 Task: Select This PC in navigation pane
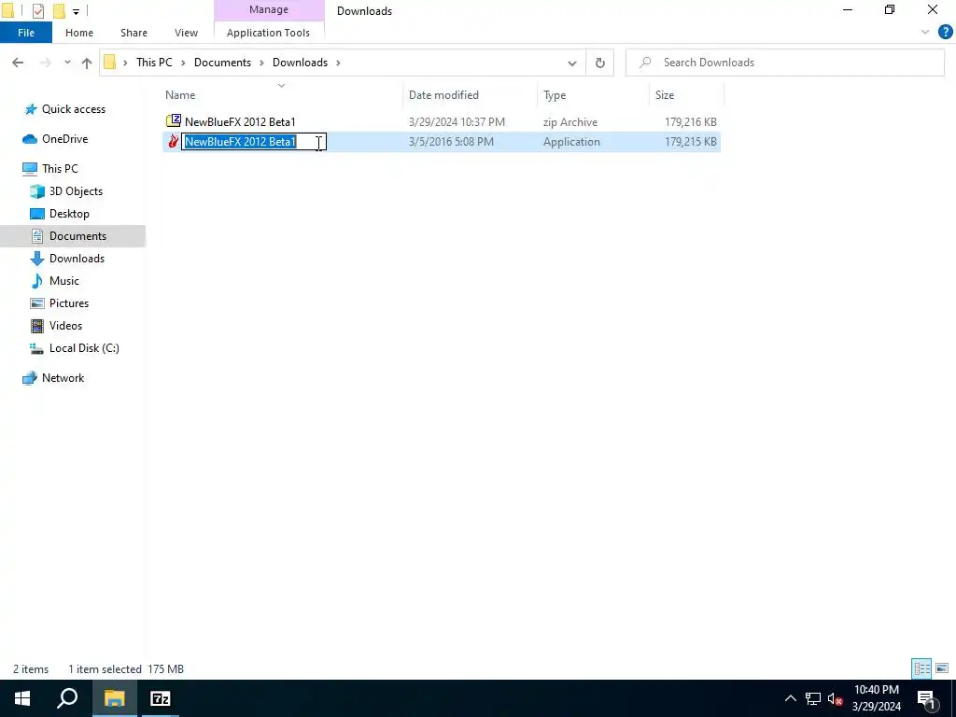60,168
